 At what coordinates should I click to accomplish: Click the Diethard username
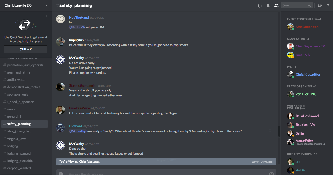pyautogui.click(x=75, y=126)
